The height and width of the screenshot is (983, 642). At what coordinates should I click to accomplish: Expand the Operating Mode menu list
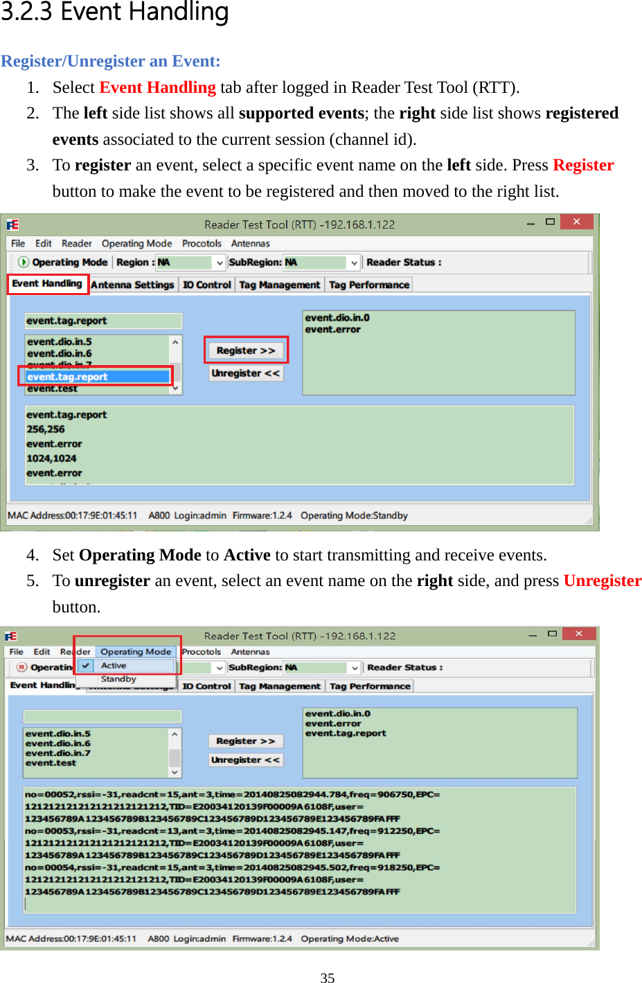click(x=136, y=651)
